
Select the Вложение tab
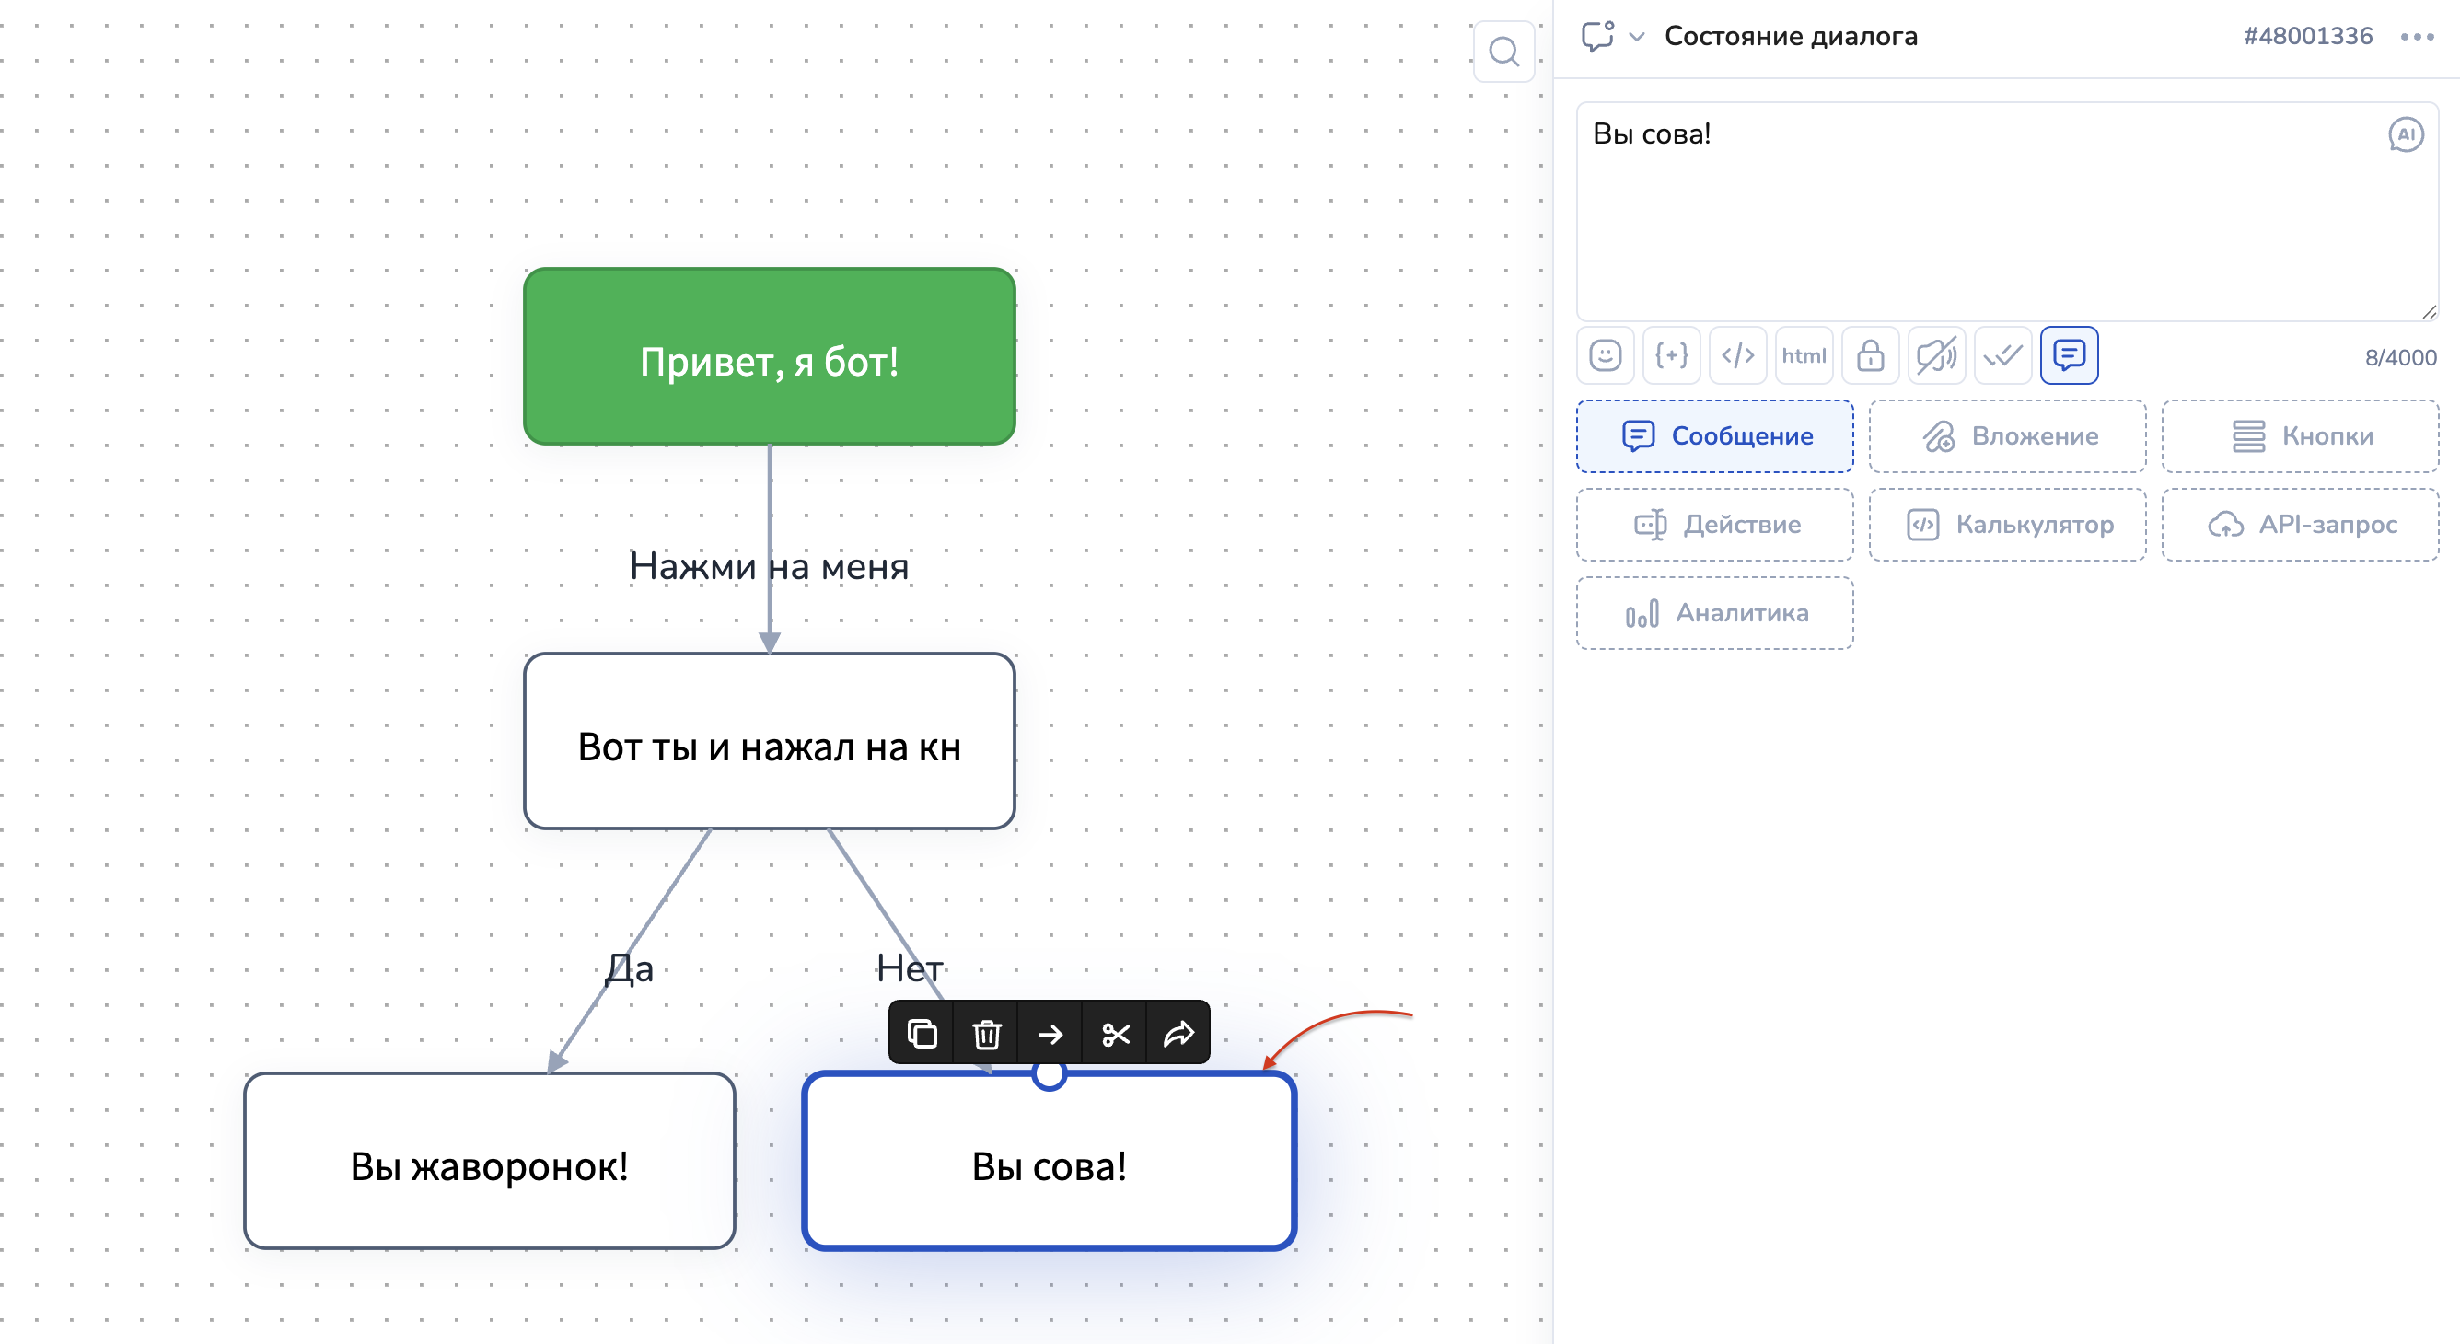(2007, 436)
